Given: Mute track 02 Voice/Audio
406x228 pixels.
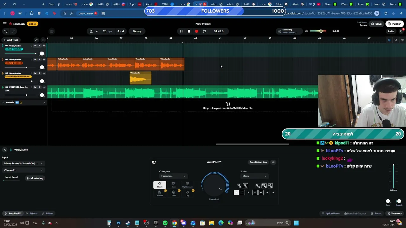Looking at the screenshot, I should point(35,59).
